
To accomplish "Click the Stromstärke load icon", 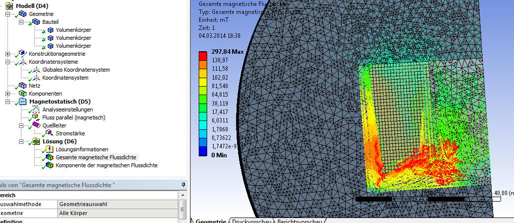I will click(x=49, y=133).
